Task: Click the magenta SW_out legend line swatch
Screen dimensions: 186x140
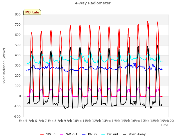Action: click(62, 135)
